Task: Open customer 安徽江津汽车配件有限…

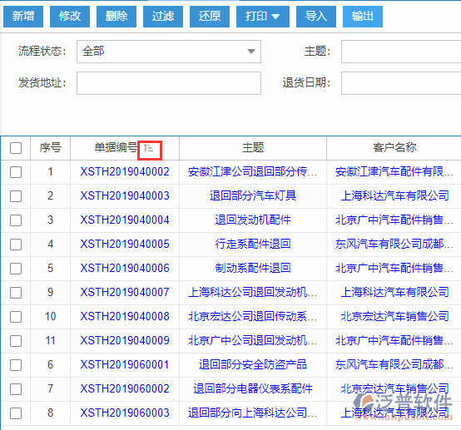Action: tap(394, 172)
